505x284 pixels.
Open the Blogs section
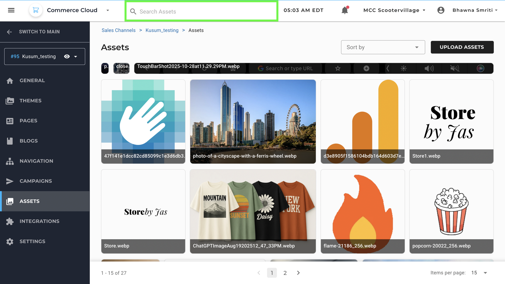point(45,141)
